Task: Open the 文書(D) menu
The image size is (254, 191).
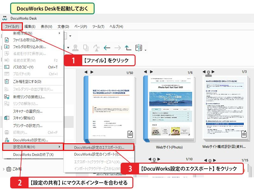Action: (63, 26)
